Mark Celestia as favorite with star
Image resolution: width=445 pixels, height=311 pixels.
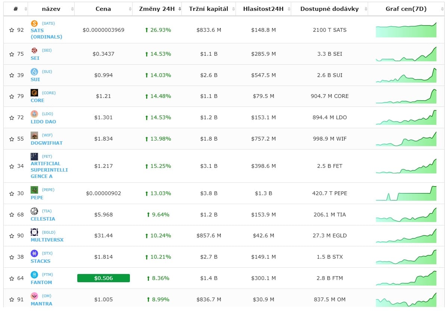[12, 215]
